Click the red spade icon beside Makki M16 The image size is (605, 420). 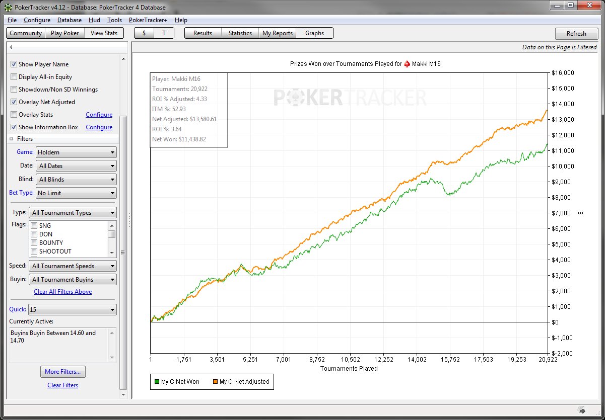click(408, 64)
